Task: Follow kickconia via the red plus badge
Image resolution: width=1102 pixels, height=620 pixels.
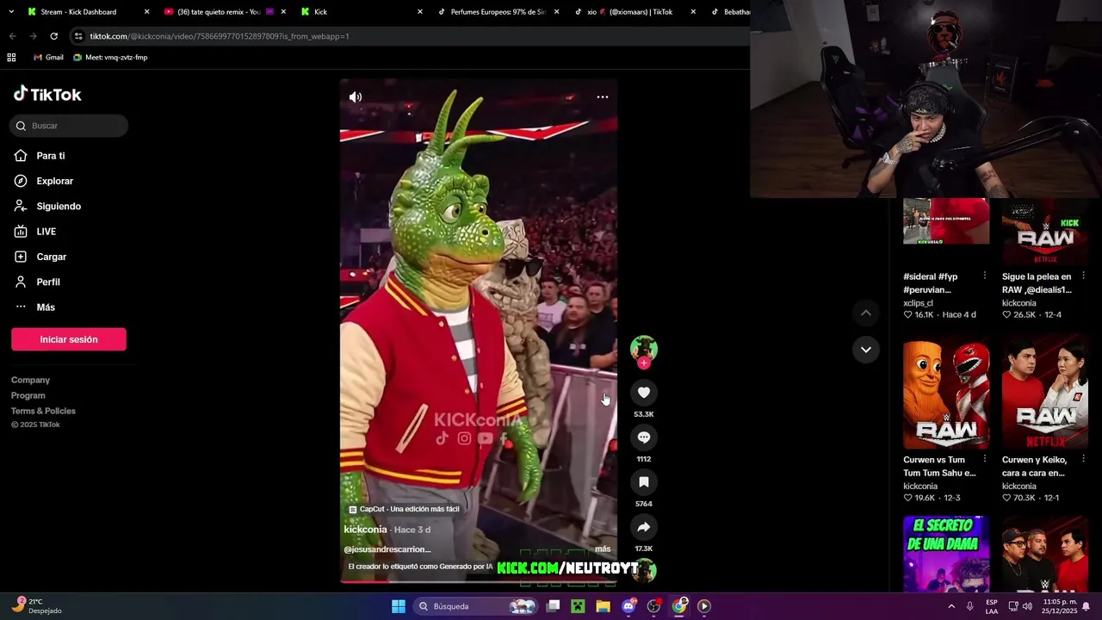Action: (643, 363)
